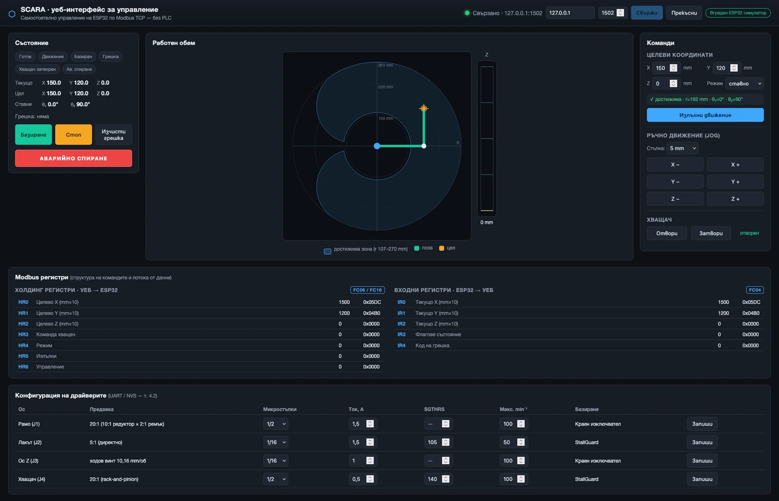Click the Свържи connect button
The image size is (779, 501).
click(647, 13)
